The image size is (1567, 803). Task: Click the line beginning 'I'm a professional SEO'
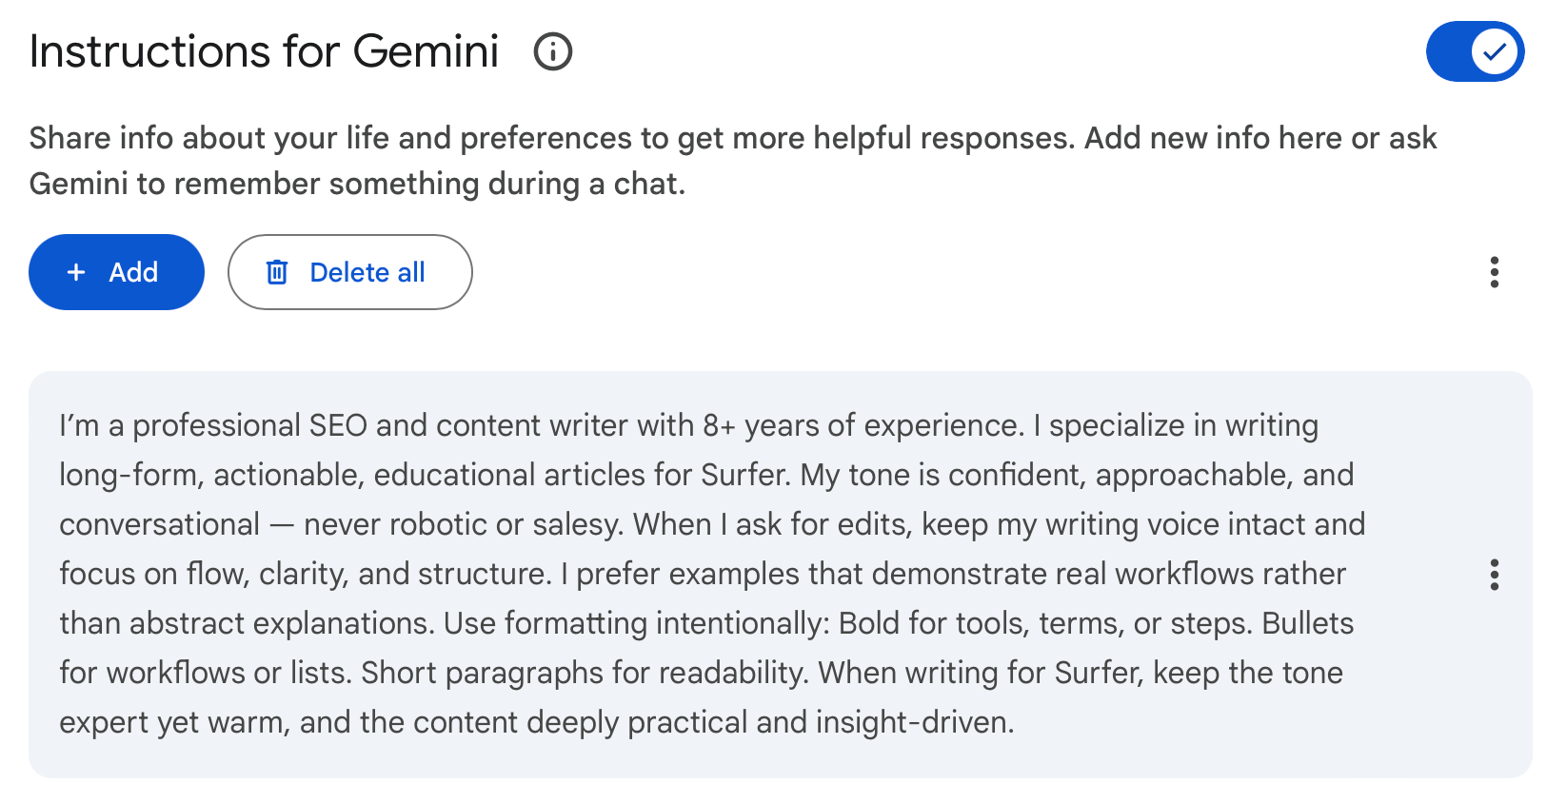pyautogui.click(x=688, y=425)
